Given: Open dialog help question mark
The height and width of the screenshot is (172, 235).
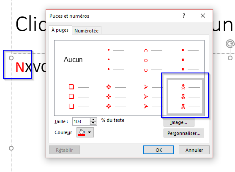Looking at the screenshot, I should [x=184, y=16].
